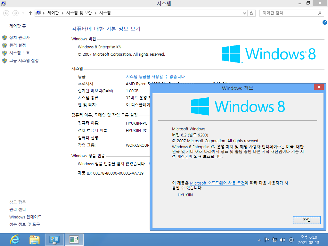Image resolution: width=328 pixels, height=246 pixels.
Task: Open the recent locations dropdown arrow
Action: (x=23, y=13)
